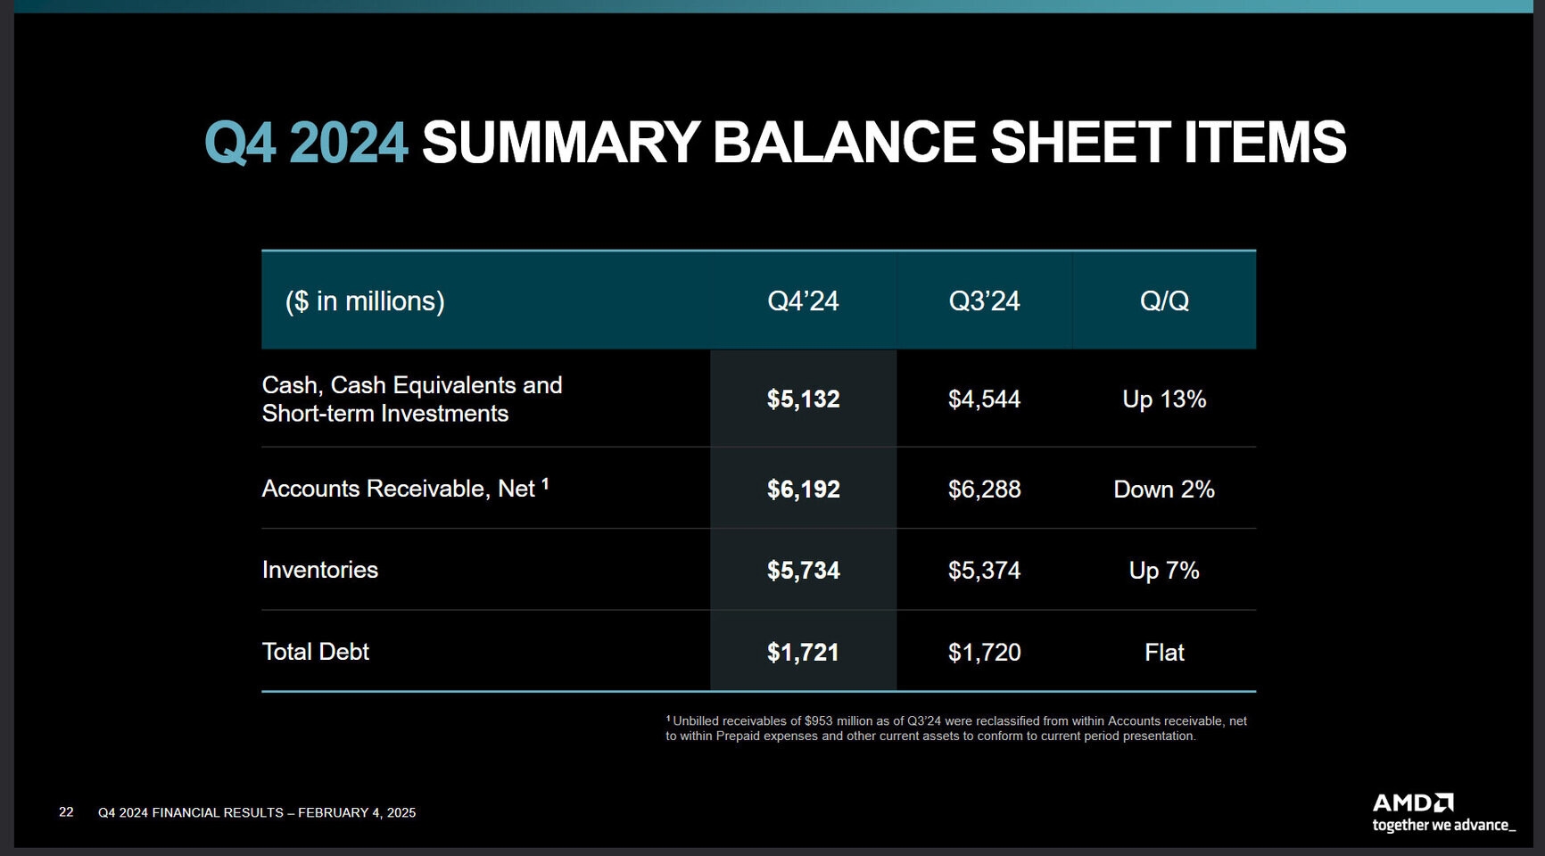Click the $6,288 Q3'24 receivables value
1545x856 pixels.
[x=984, y=489]
